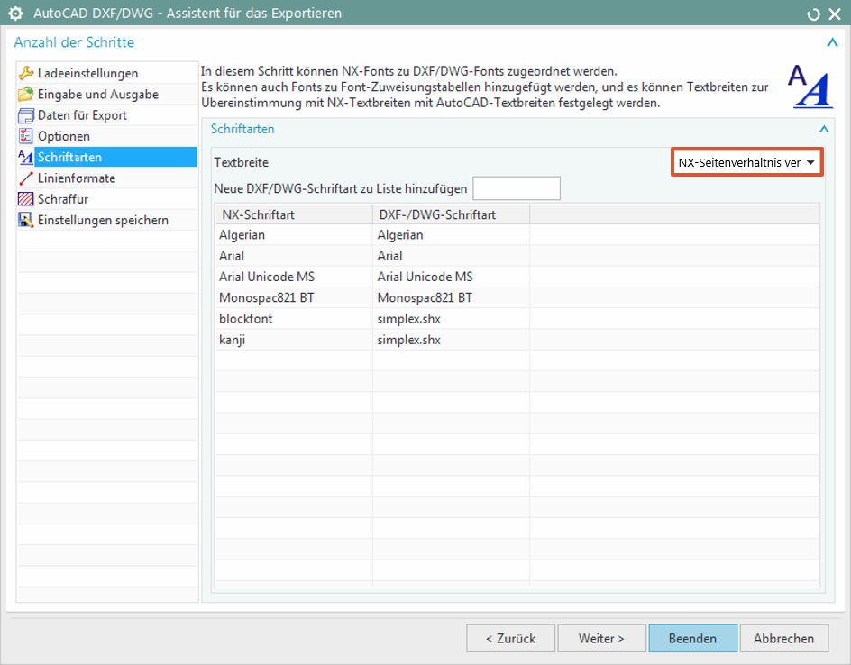The image size is (851, 665).
Task: Click the reset arrow in title bar
Action: 814,14
